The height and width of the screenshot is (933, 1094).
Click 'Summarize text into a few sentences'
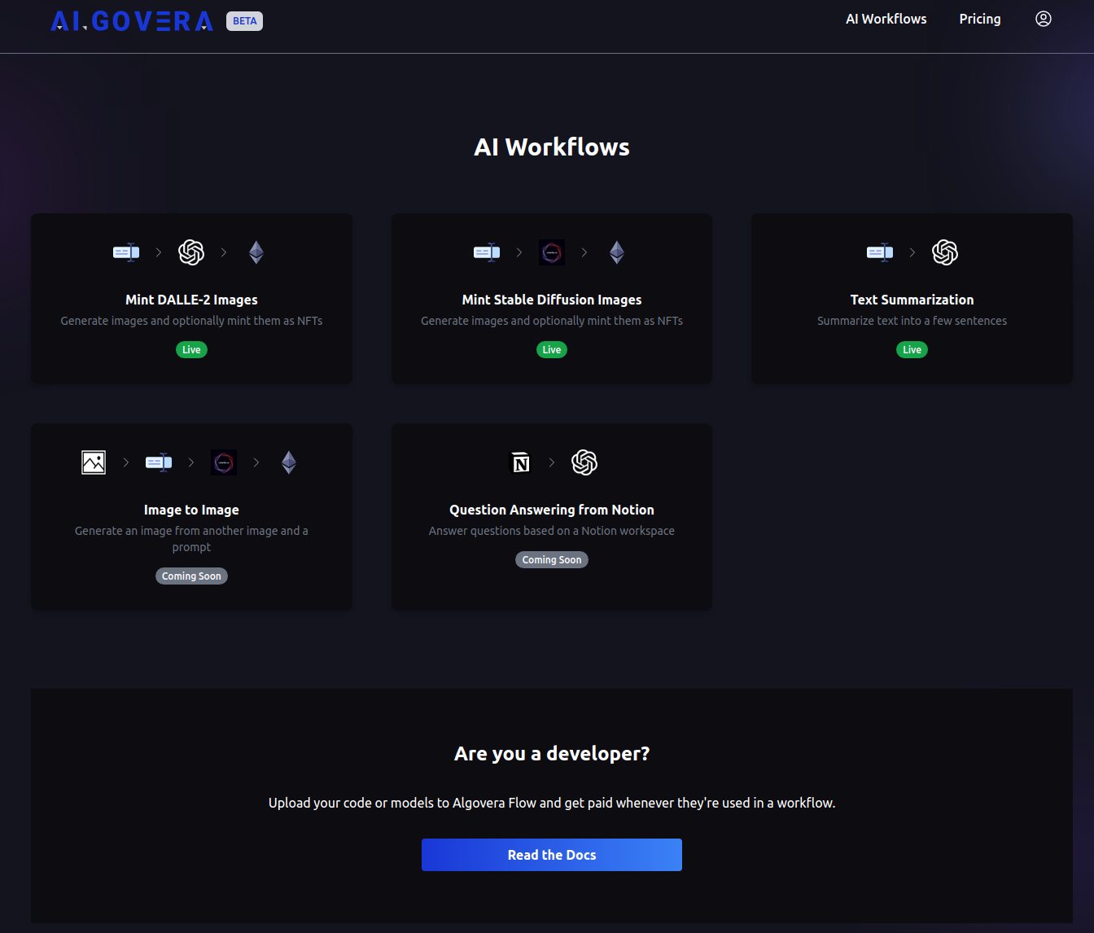pos(912,321)
